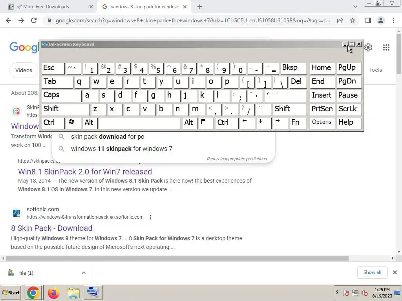This screenshot has width=402, height=301.
Task: Click the keyboard Help key
Action: [349, 123]
